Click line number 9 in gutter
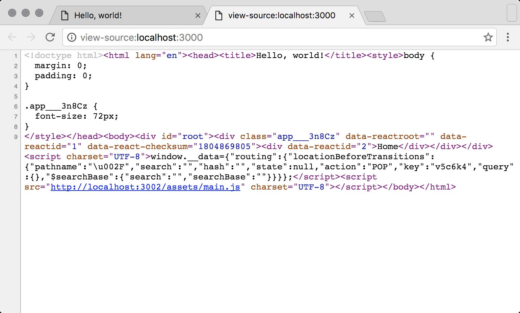The width and height of the screenshot is (520, 313). [16, 137]
